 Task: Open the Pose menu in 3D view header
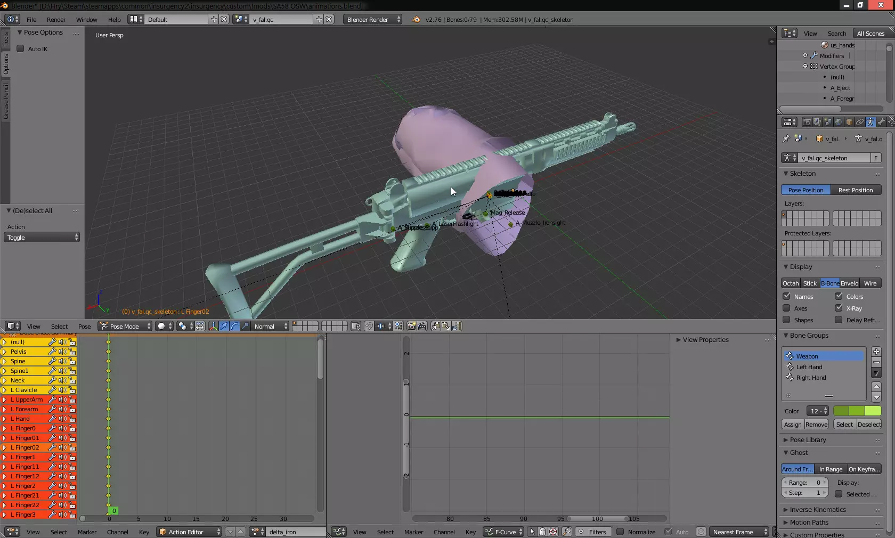[84, 327]
